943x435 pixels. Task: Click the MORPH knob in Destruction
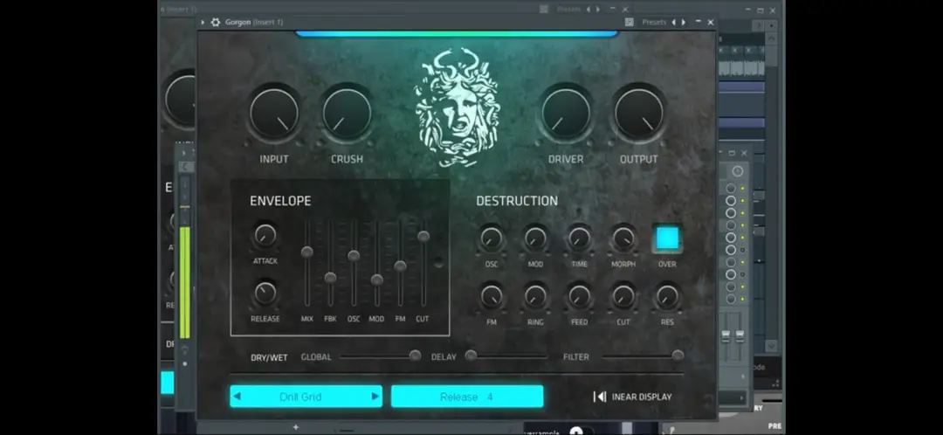pos(623,238)
